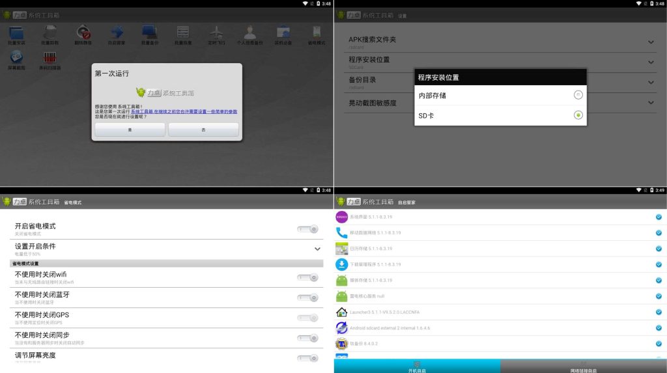Open the 屏幕截图 screenshot tool
The width and height of the screenshot is (667, 373).
[x=16, y=59]
